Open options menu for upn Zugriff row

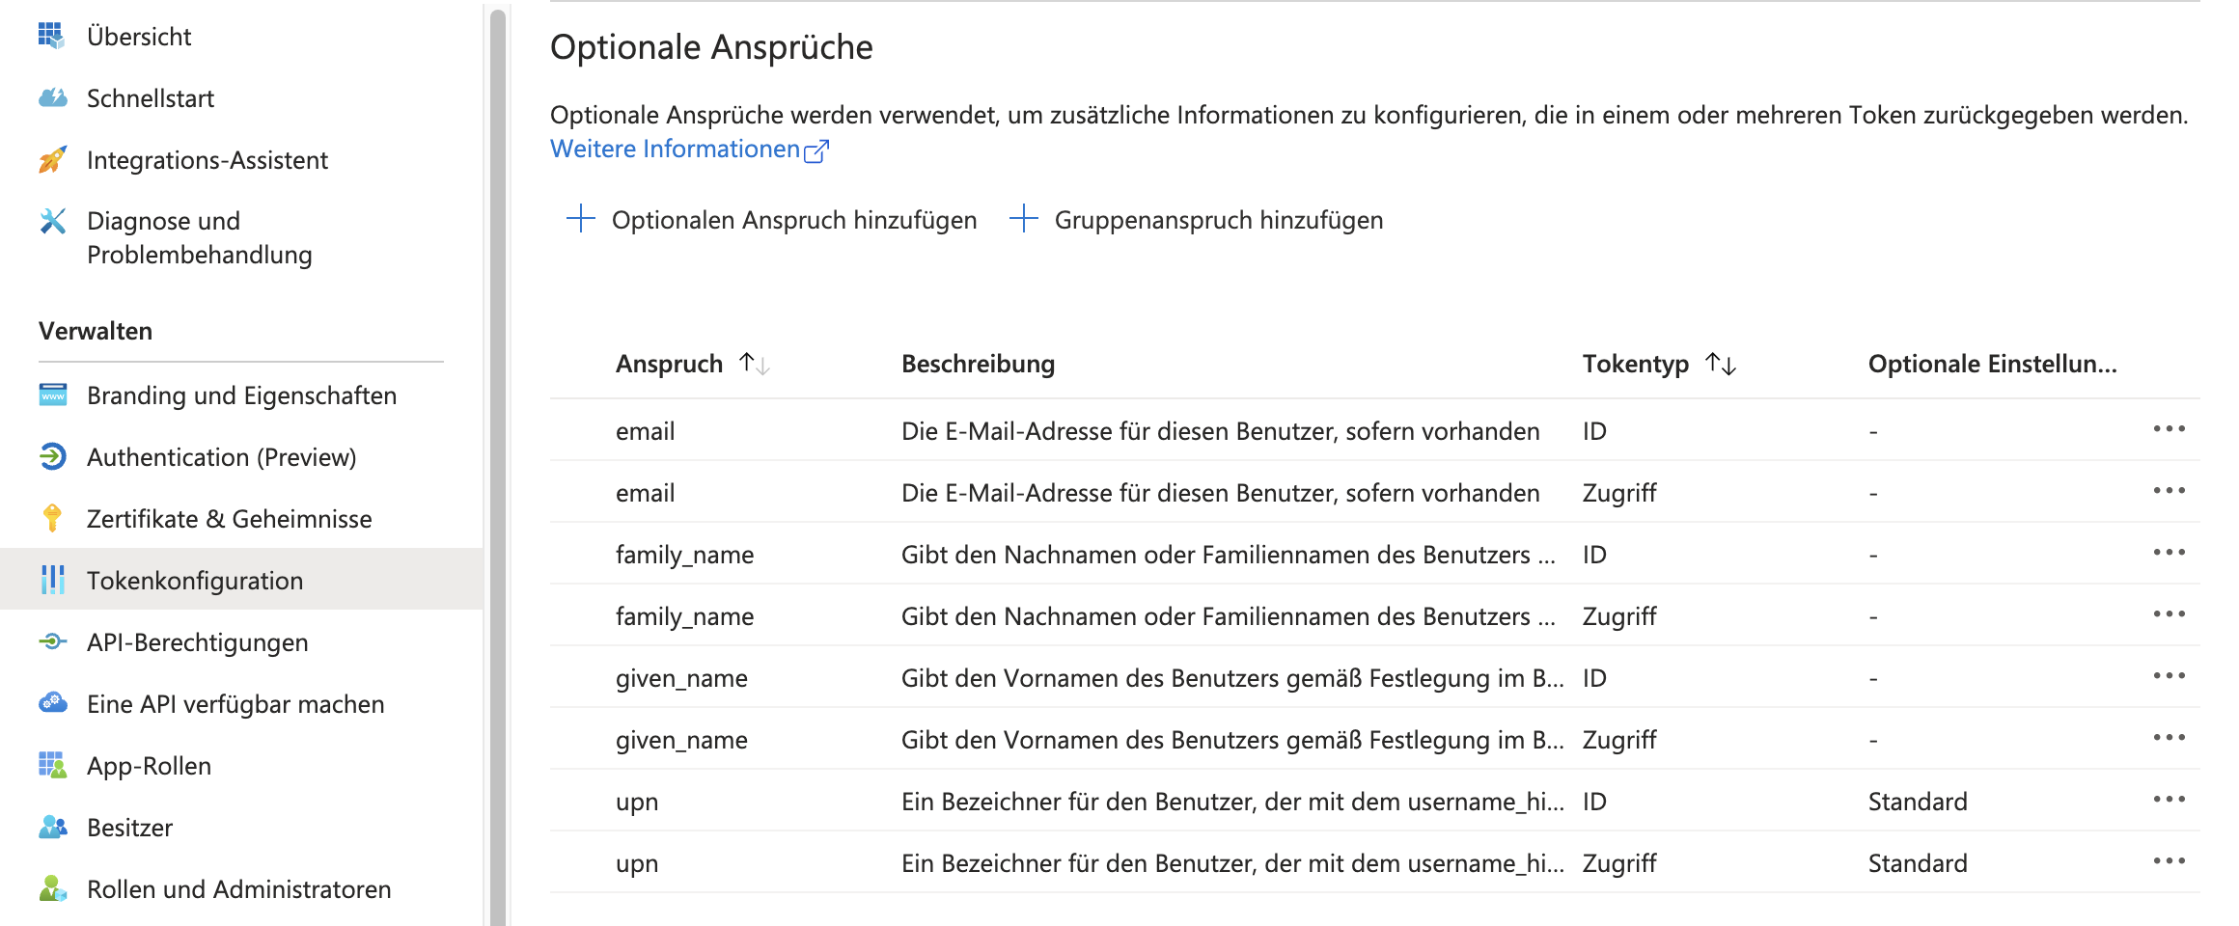(x=2170, y=859)
